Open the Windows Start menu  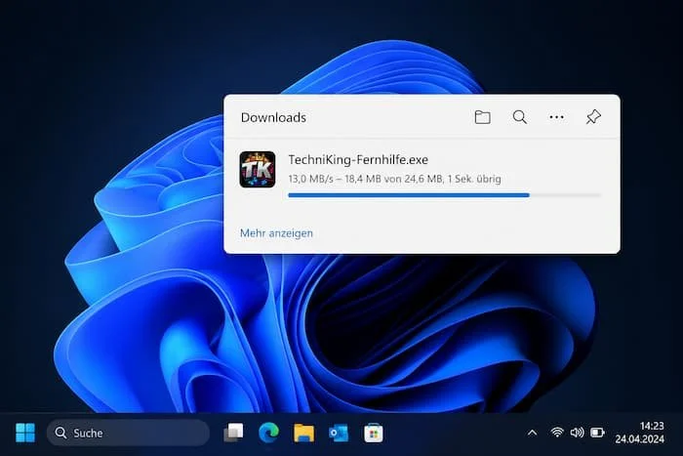[x=25, y=433]
